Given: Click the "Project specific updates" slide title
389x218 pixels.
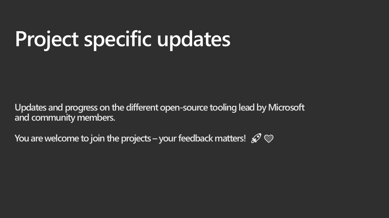Looking at the screenshot, I should coord(122,39).
